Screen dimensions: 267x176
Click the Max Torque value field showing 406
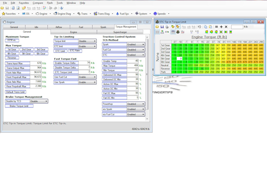(133, 66)
